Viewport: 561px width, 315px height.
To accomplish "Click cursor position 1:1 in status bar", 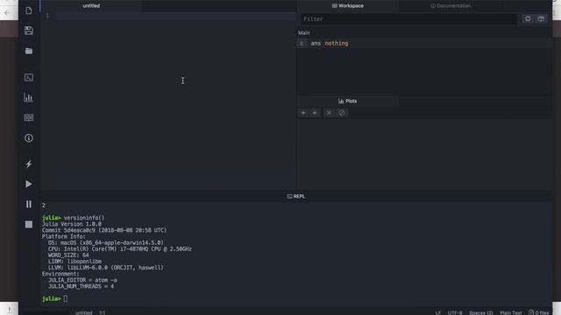I will tap(103, 312).
